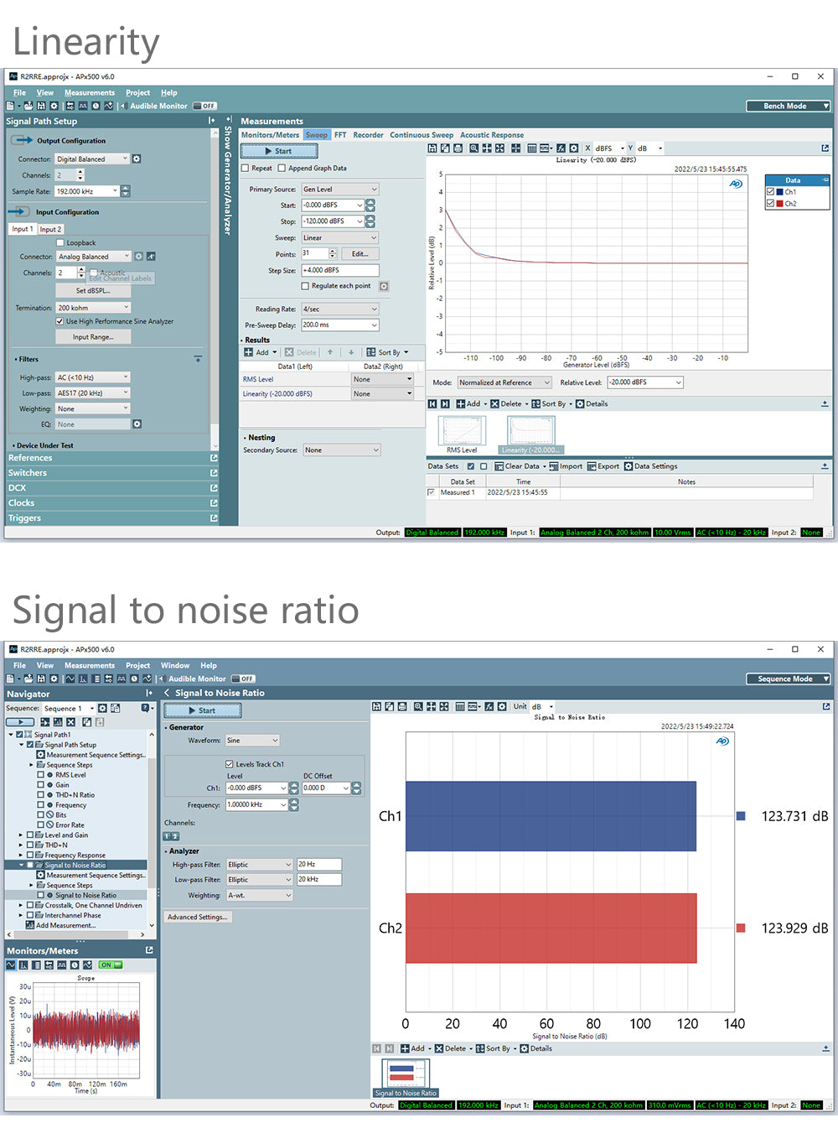Select the RMS Level result thumbnail
This screenshot has width=838, height=1144.
pos(462,432)
